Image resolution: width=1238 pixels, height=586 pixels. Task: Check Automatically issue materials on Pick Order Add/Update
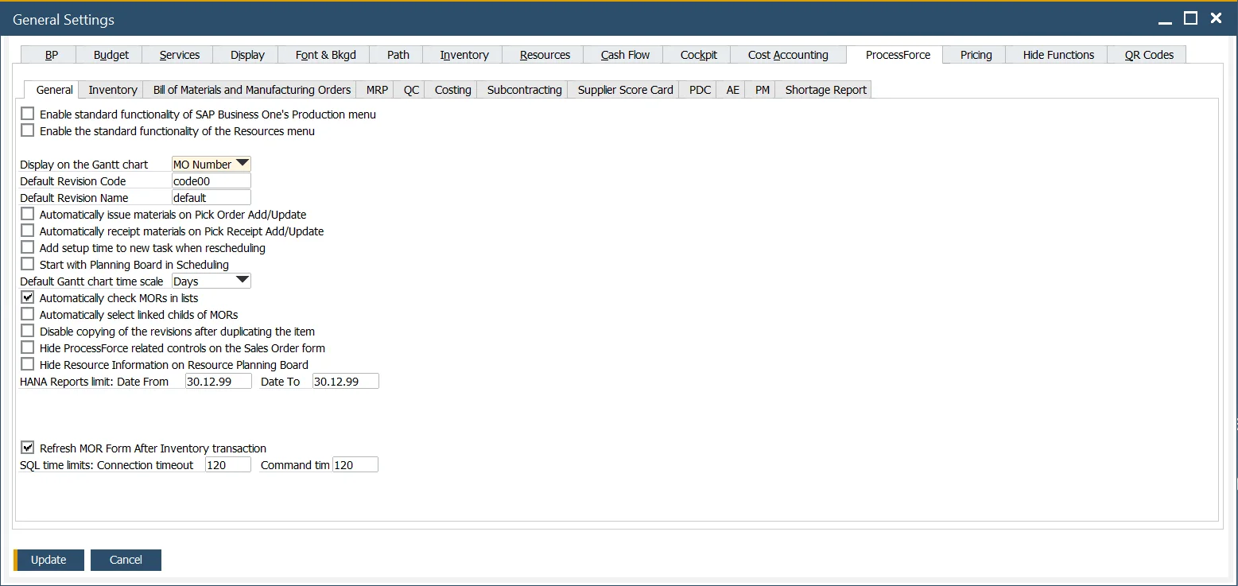point(28,214)
